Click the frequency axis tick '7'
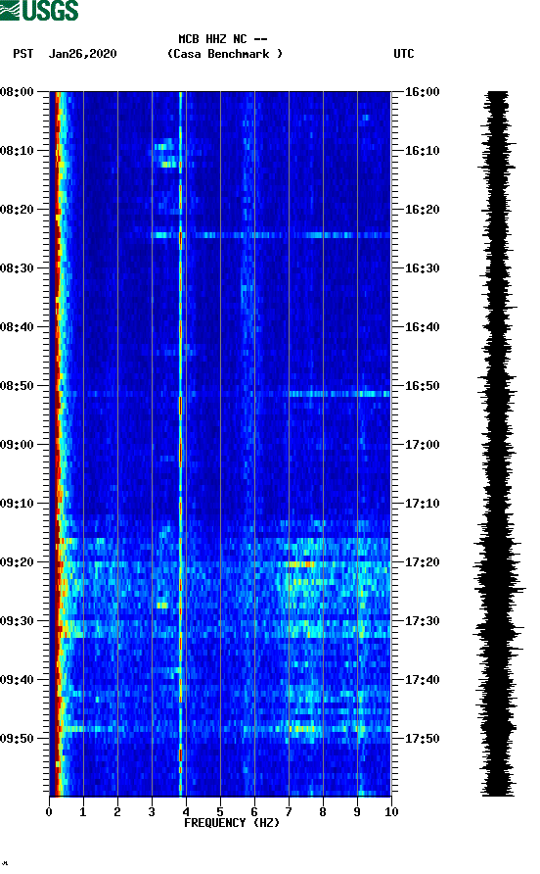Image resolution: width=540 pixels, height=874 pixels. pos(289,812)
